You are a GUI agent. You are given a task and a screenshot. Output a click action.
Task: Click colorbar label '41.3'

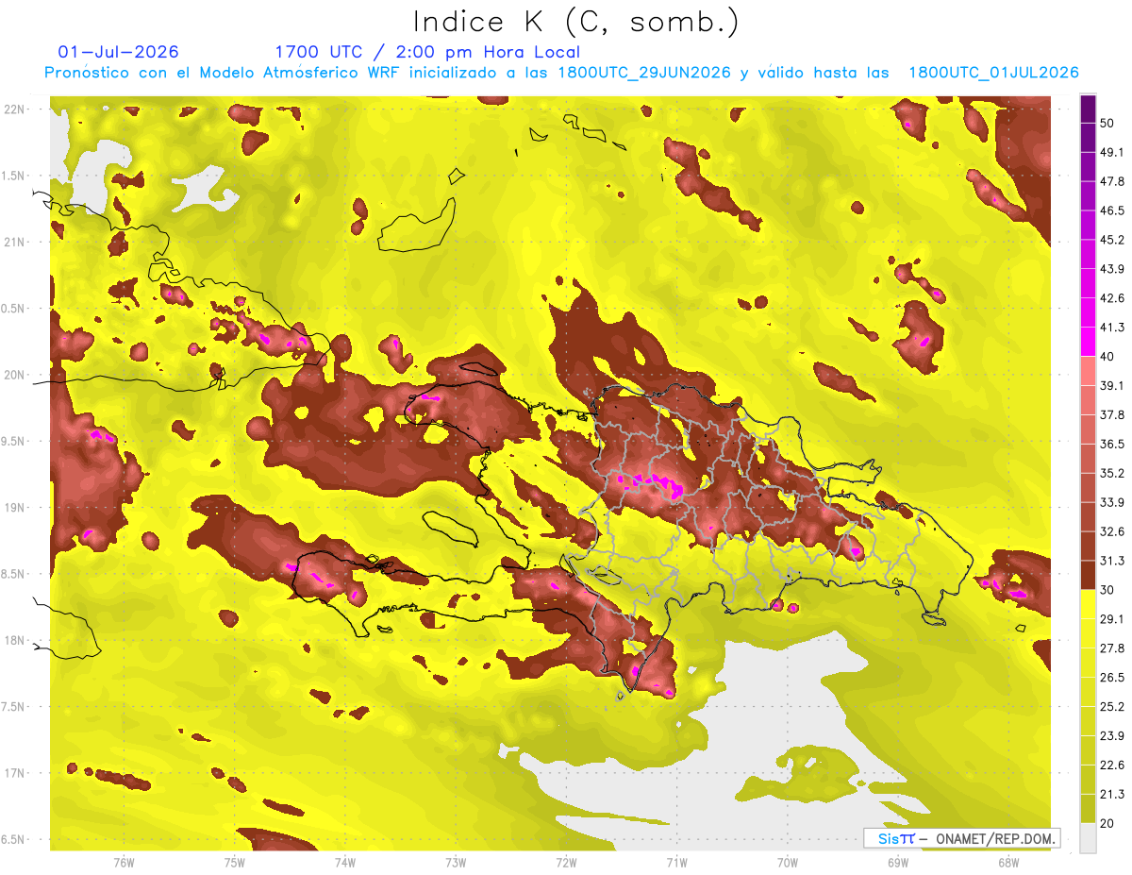coord(1112,328)
